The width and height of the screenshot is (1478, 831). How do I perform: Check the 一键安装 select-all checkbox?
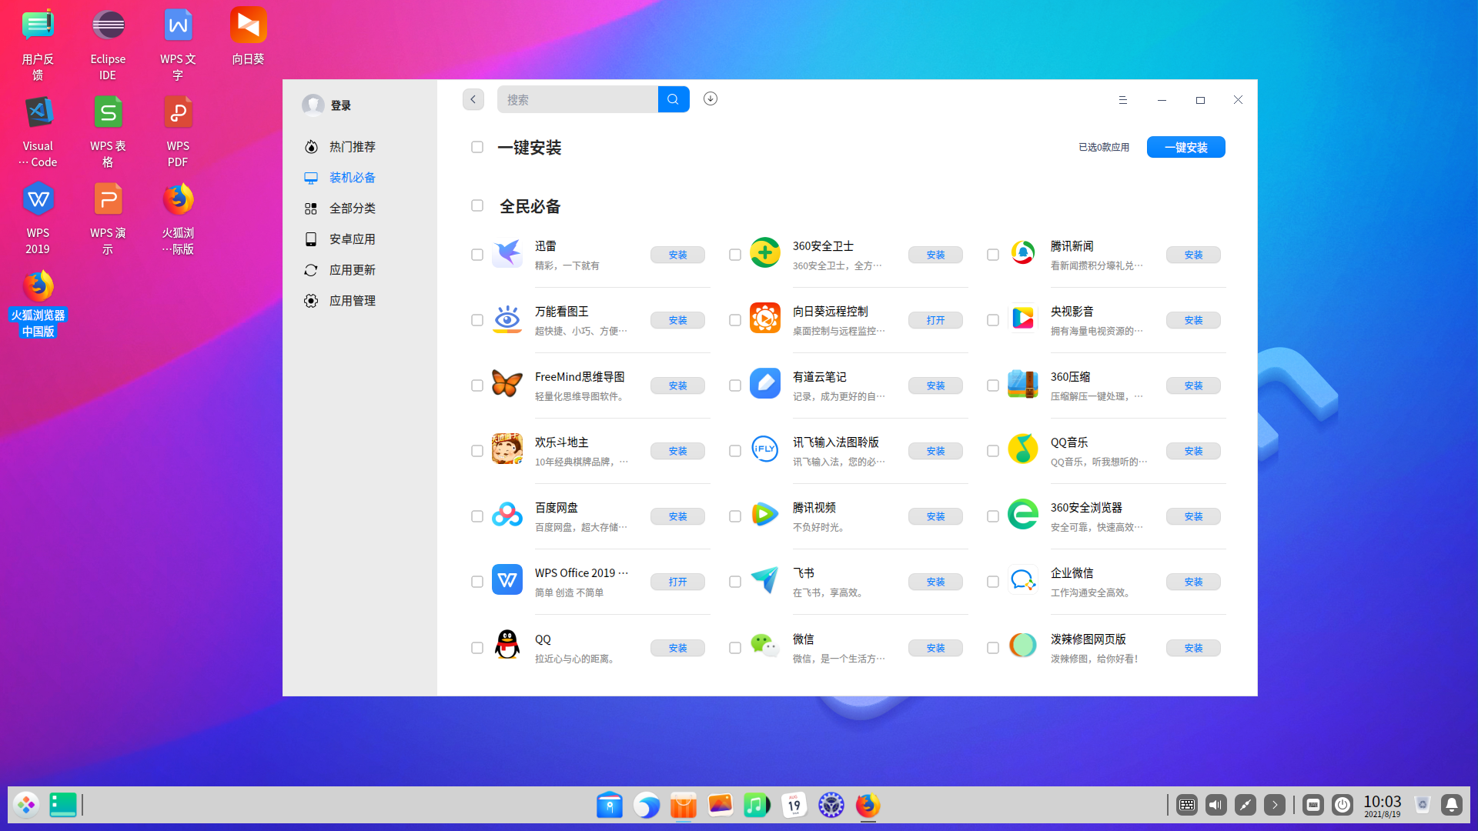[x=477, y=147]
